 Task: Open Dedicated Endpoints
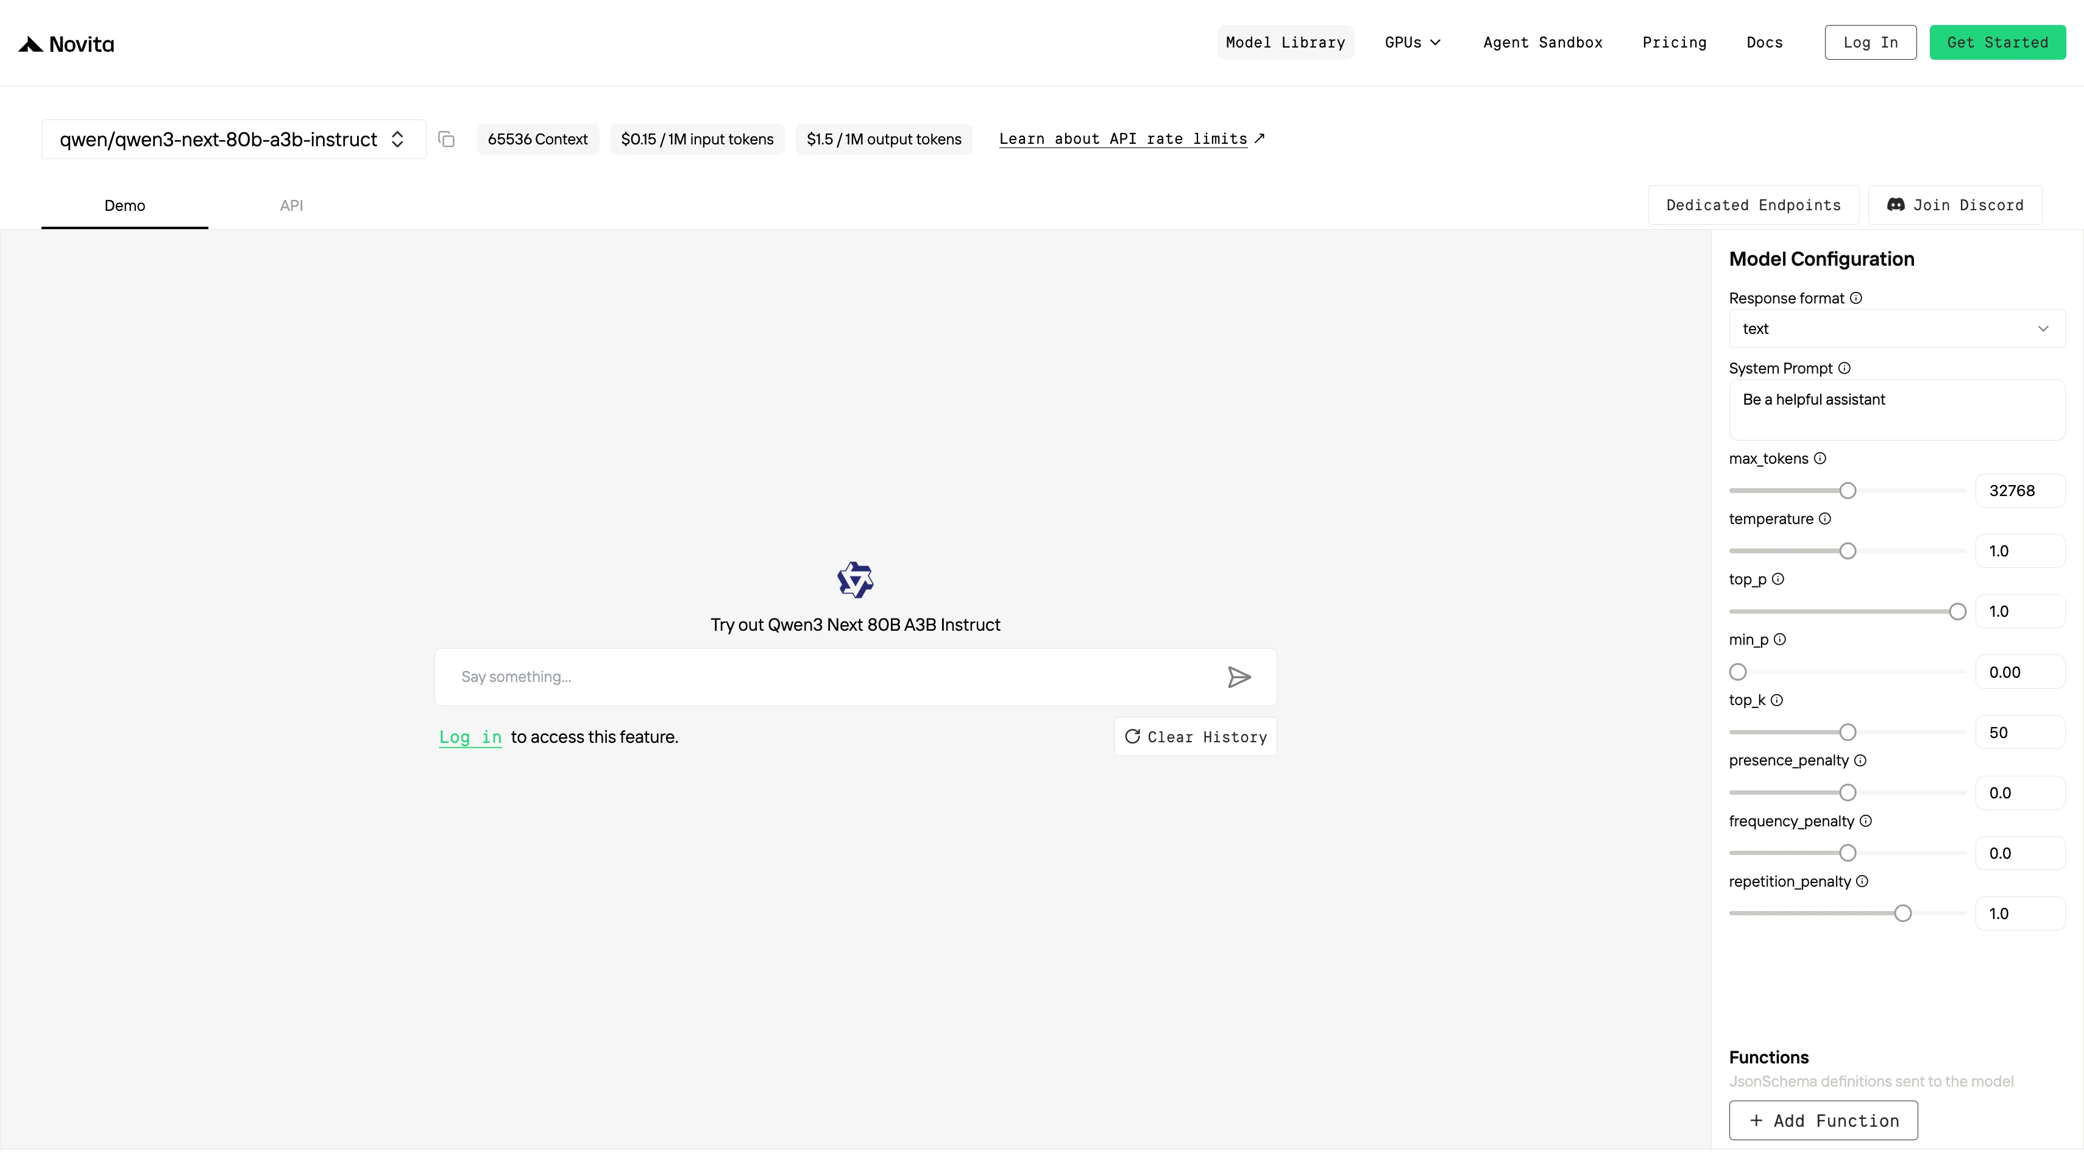[x=1753, y=205]
